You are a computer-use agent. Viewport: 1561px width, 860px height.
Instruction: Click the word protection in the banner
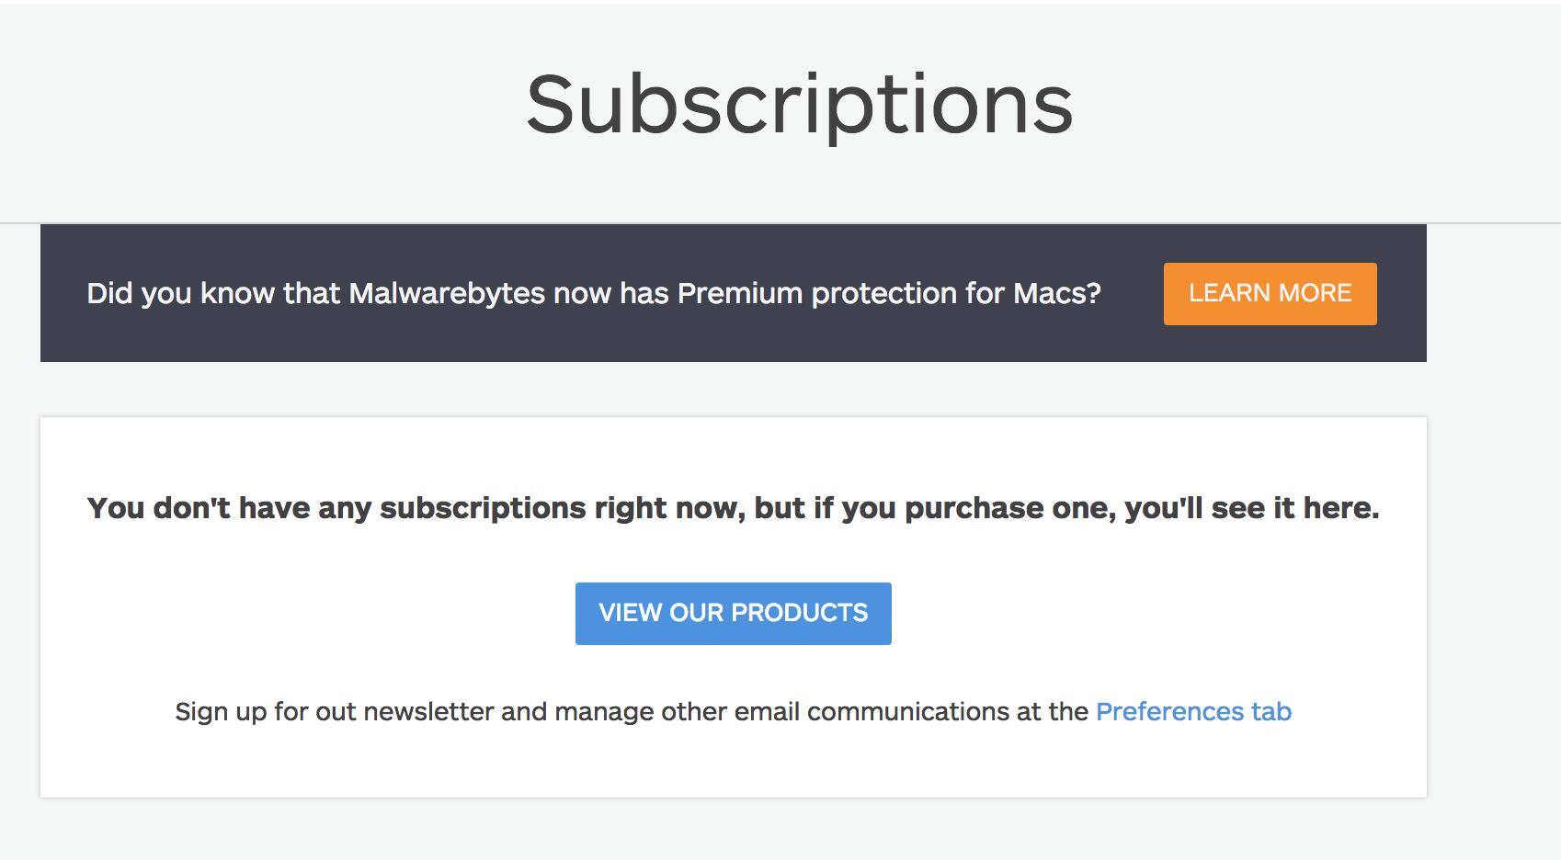[883, 294]
